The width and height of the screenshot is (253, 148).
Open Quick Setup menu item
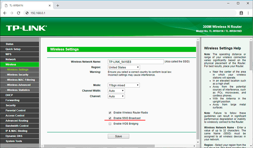click(x=20, y=49)
